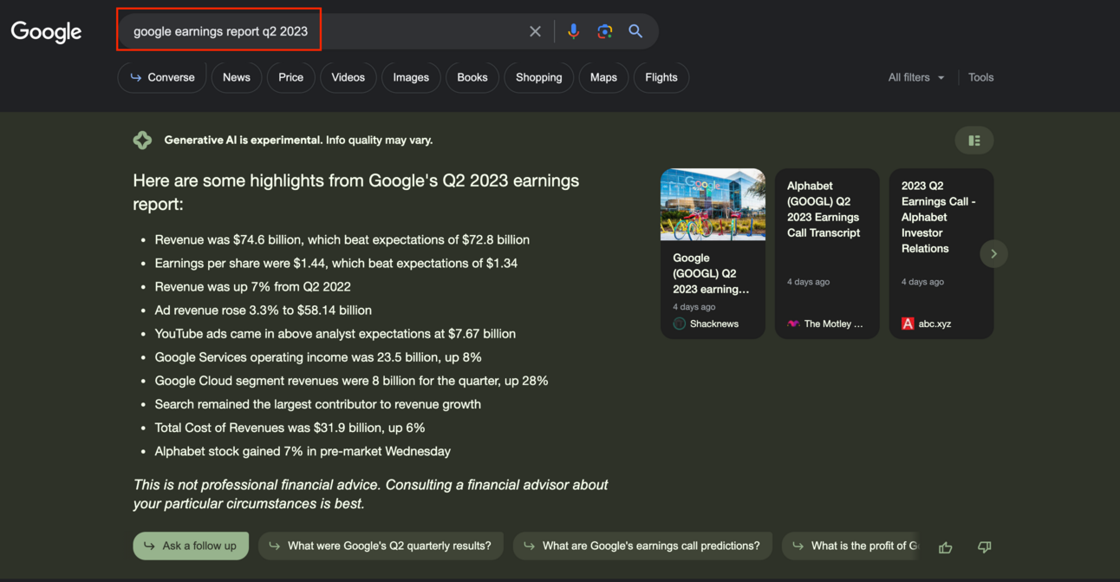
Task: Click 'Generative AI is experimental' notice
Action: point(298,140)
